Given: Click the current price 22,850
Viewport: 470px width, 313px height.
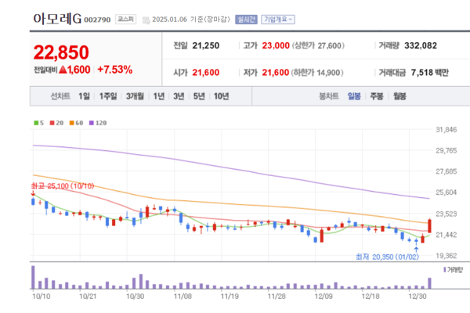Looking at the screenshot, I should tap(61, 52).
